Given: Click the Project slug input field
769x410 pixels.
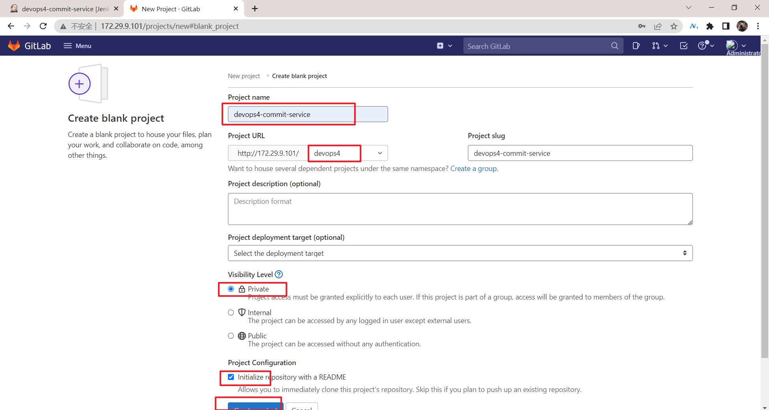Looking at the screenshot, I should tap(580, 153).
